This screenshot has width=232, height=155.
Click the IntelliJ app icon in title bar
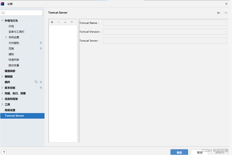[3, 4]
